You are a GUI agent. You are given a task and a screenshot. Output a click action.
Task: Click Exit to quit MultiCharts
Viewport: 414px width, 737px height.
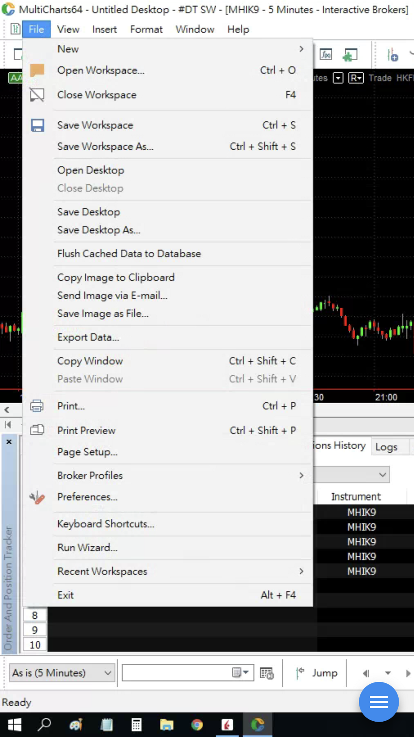[x=168, y=595]
